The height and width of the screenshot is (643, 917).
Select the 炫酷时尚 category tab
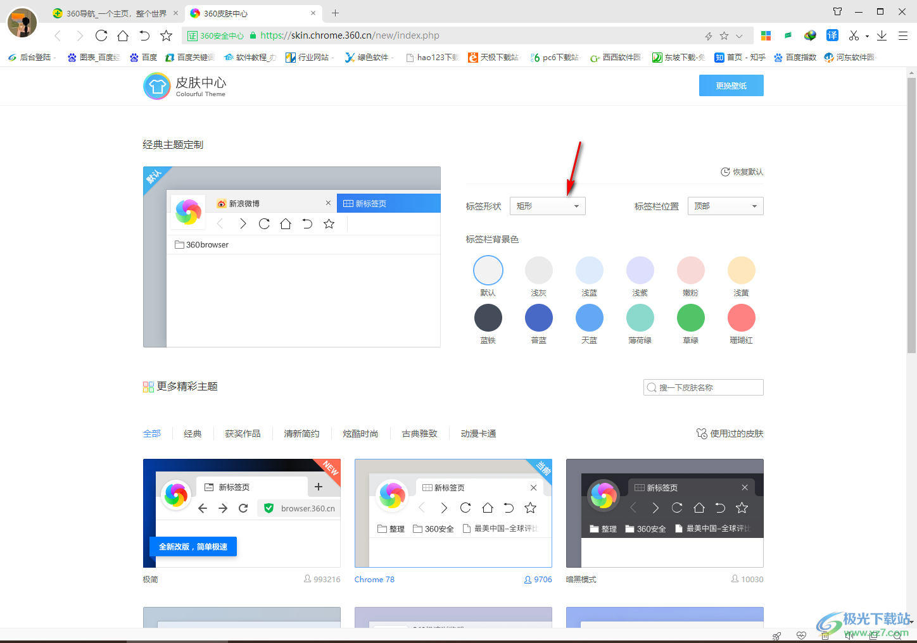point(360,434)
